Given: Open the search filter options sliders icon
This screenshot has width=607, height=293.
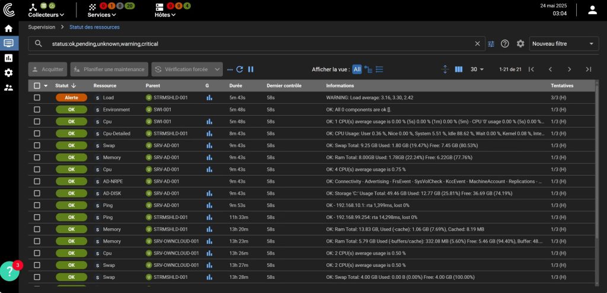Looking at the screenshot, I should click(x=491, y=44).
